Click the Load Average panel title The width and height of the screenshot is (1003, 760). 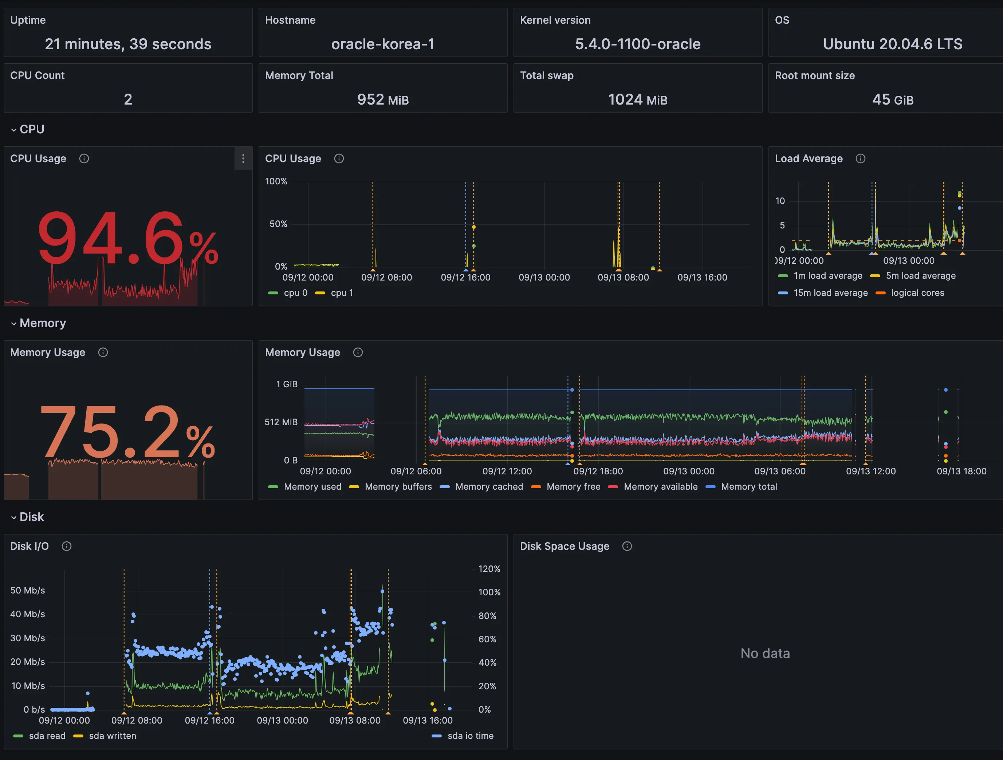[x=809, y=158]
